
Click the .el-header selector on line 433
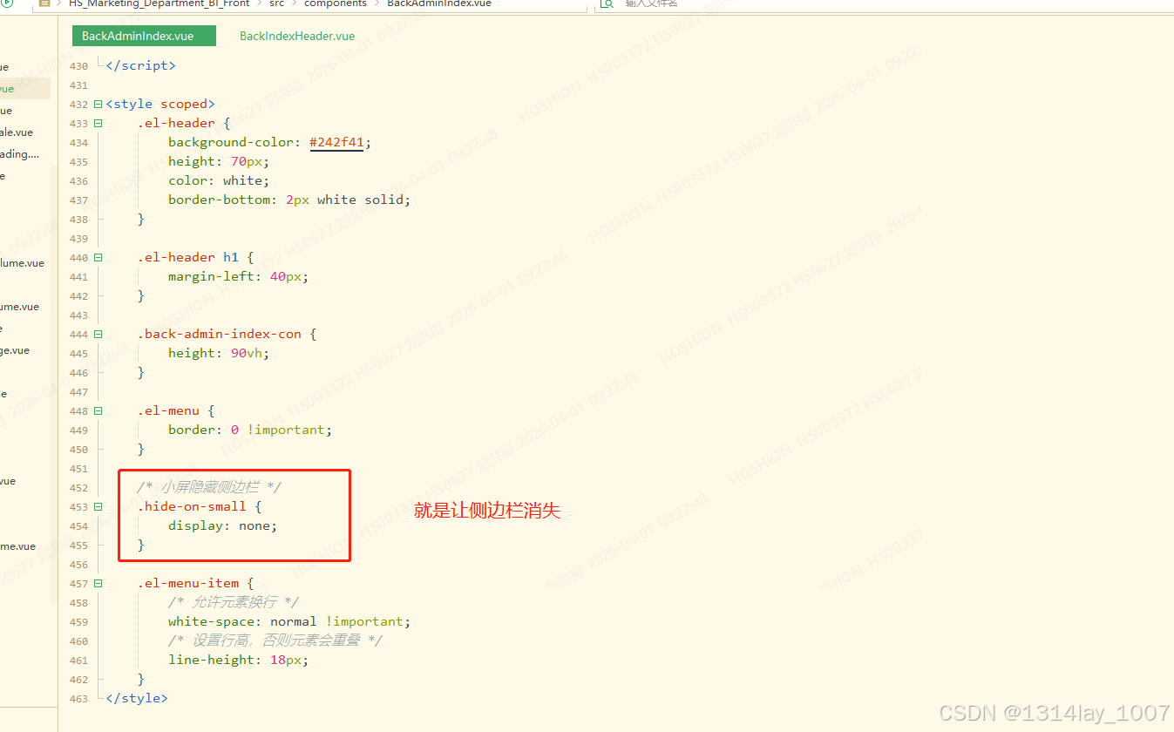pyautogui.click(x=176, y=123)
